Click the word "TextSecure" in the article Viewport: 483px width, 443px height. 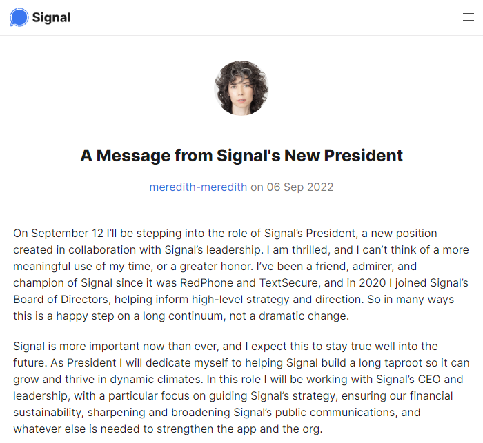(x=288, y=282)
